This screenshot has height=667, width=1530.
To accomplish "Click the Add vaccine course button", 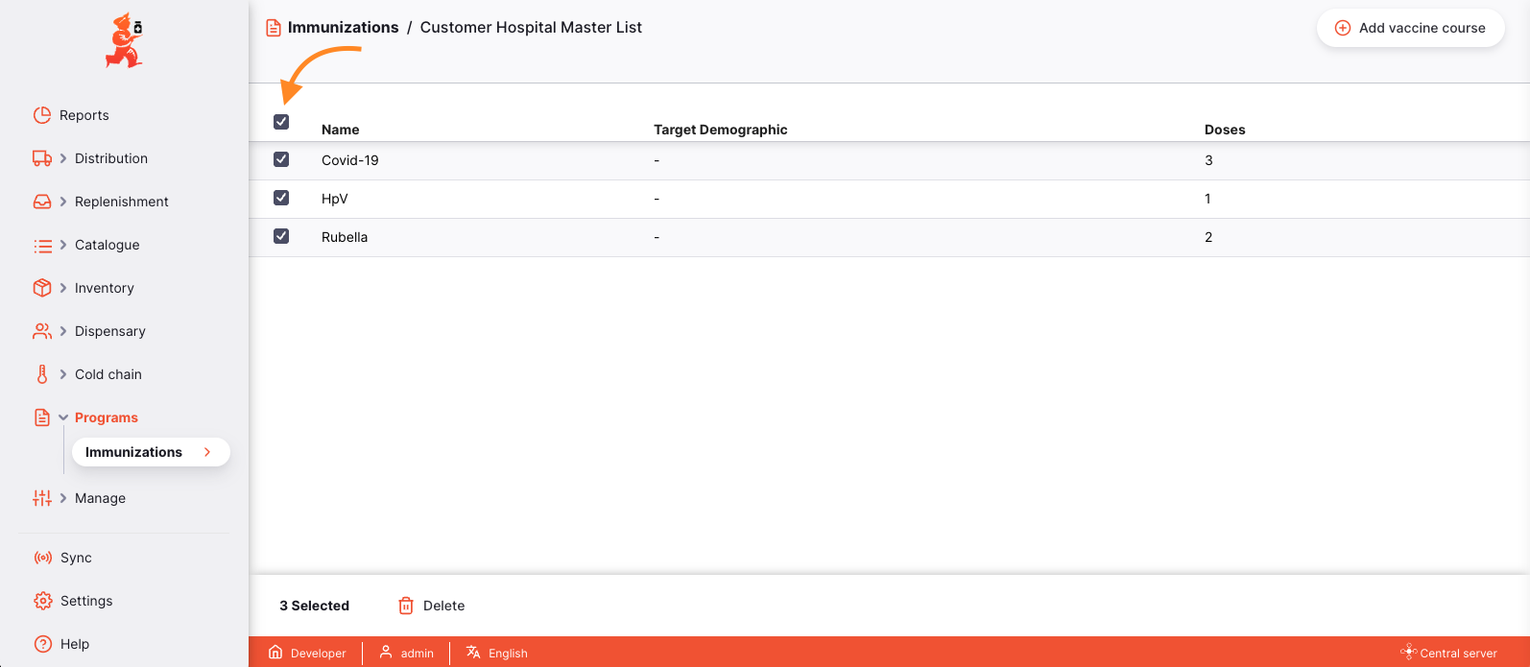I will [1410, 28].
